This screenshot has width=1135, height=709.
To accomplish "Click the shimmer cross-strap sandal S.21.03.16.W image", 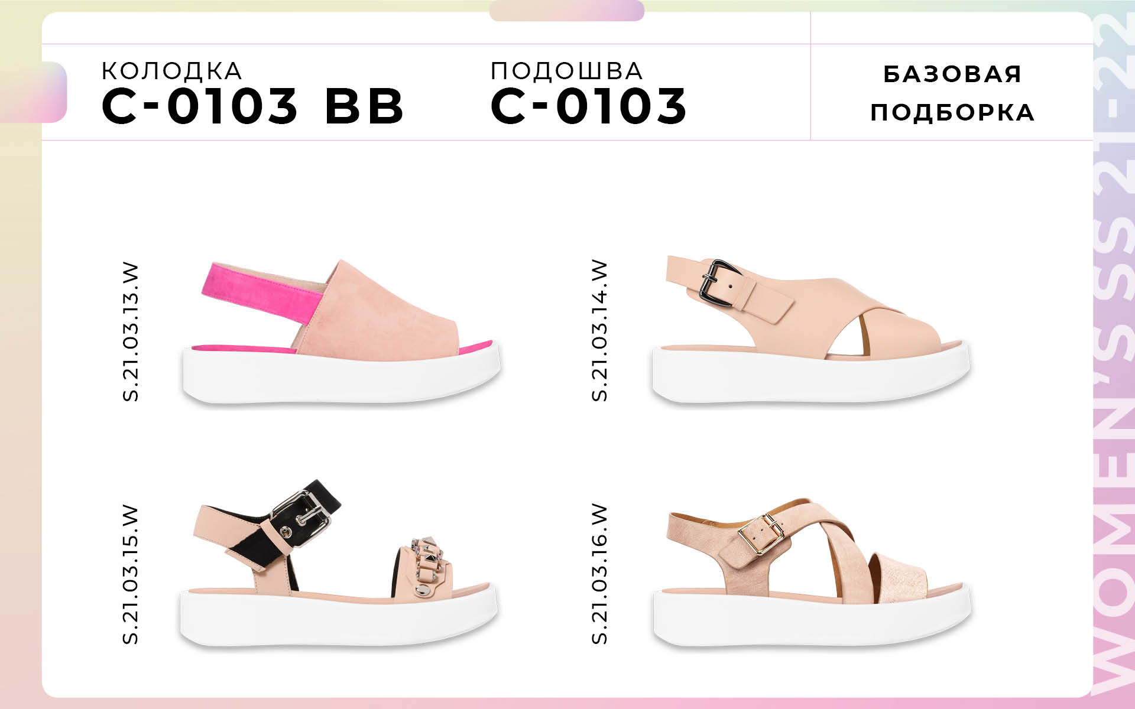I will (812, 573).
